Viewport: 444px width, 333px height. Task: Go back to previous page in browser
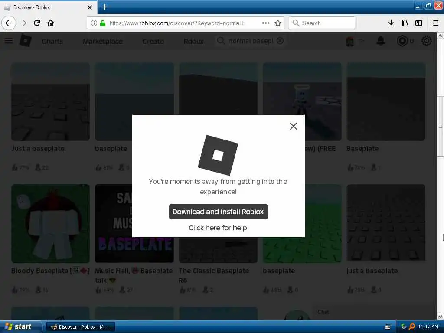9,23
